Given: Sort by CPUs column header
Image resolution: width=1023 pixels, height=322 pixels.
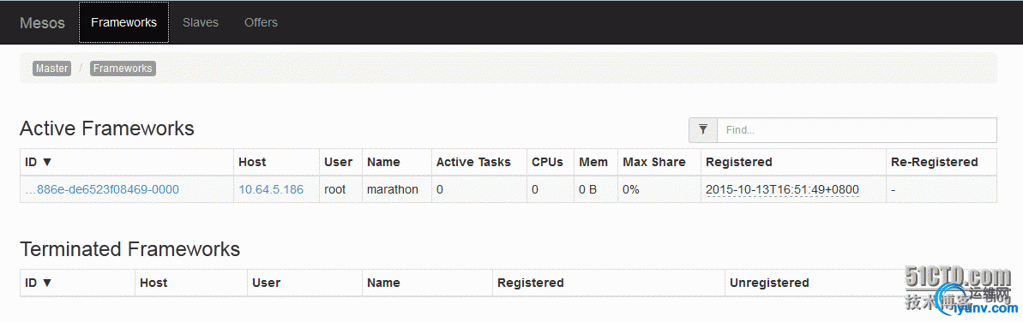Looking at the screenshot, I should tap(547, 163).
